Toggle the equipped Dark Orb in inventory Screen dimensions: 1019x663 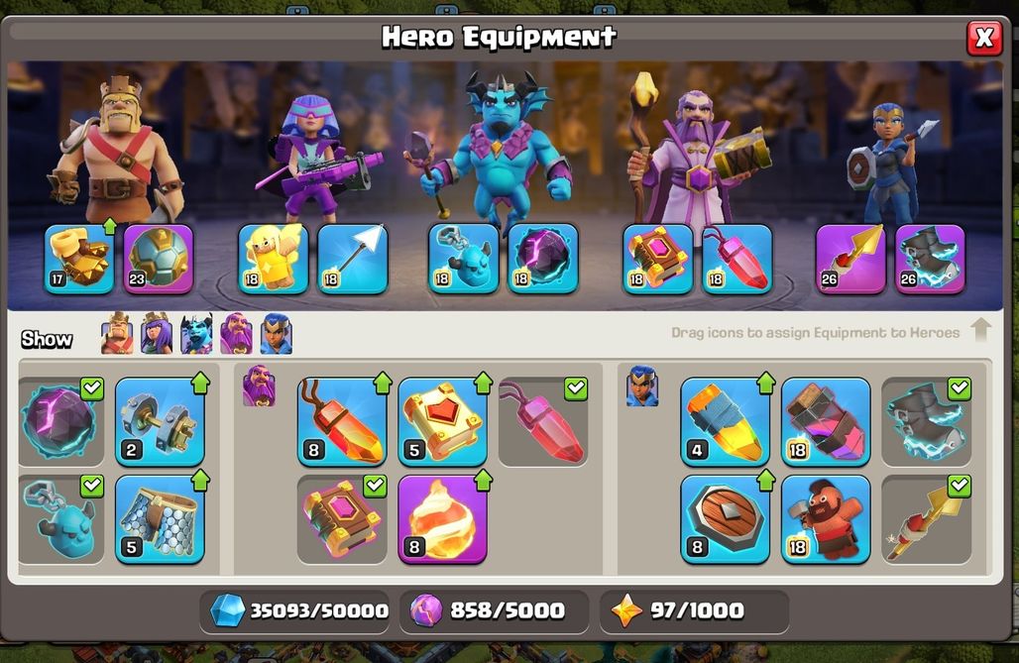click(61, 422)
